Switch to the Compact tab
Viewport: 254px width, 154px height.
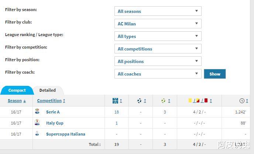pos(17,90)
